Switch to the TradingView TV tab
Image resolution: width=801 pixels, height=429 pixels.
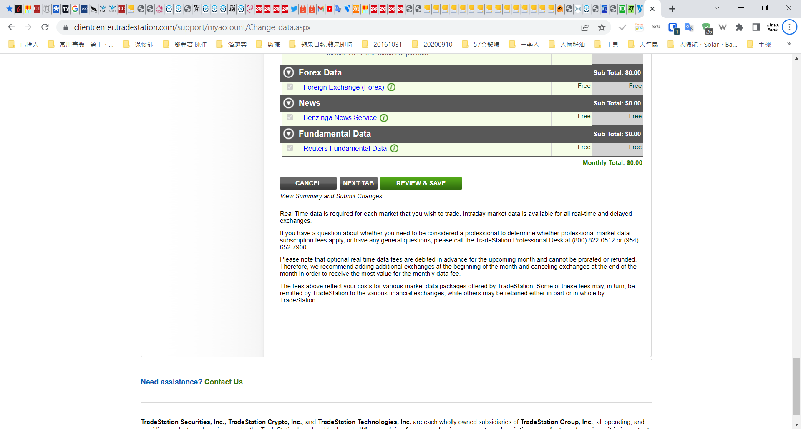point(65,9)
